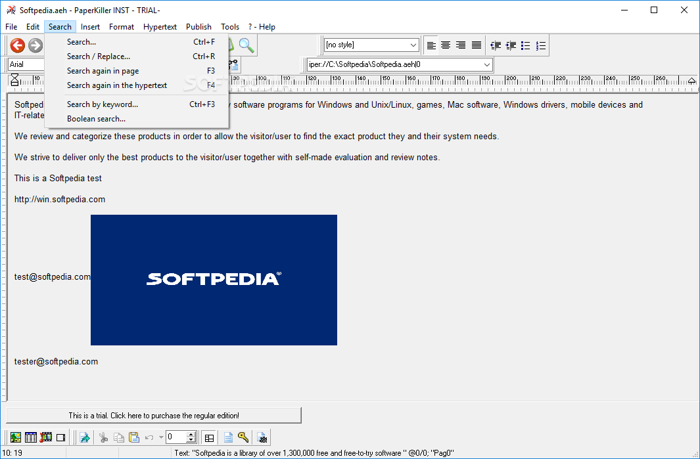The image size is (700, 459).
Task: Click the tester@softpedia.com email text
Action: (x=57, y=361)
